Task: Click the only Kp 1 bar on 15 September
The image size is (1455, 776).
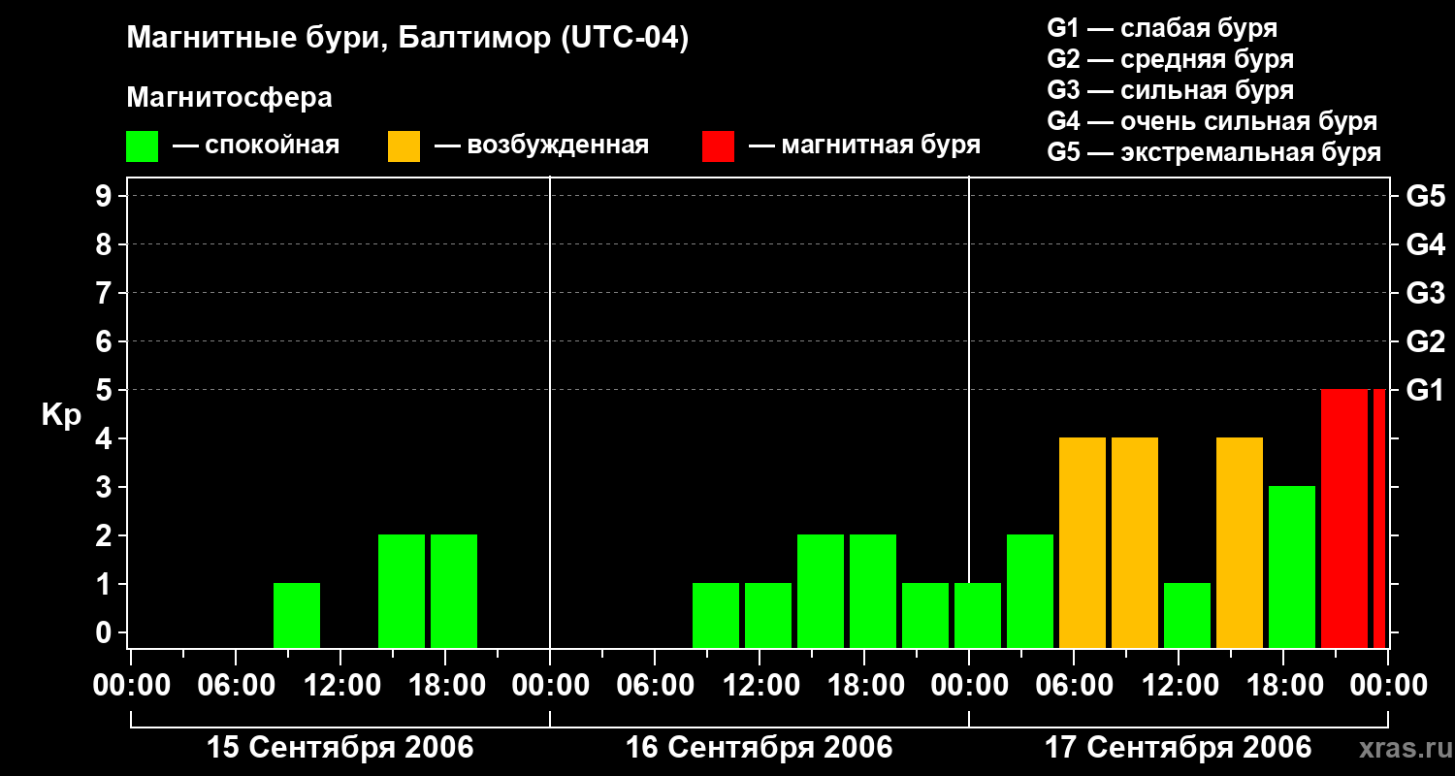Action: (297, 616)
